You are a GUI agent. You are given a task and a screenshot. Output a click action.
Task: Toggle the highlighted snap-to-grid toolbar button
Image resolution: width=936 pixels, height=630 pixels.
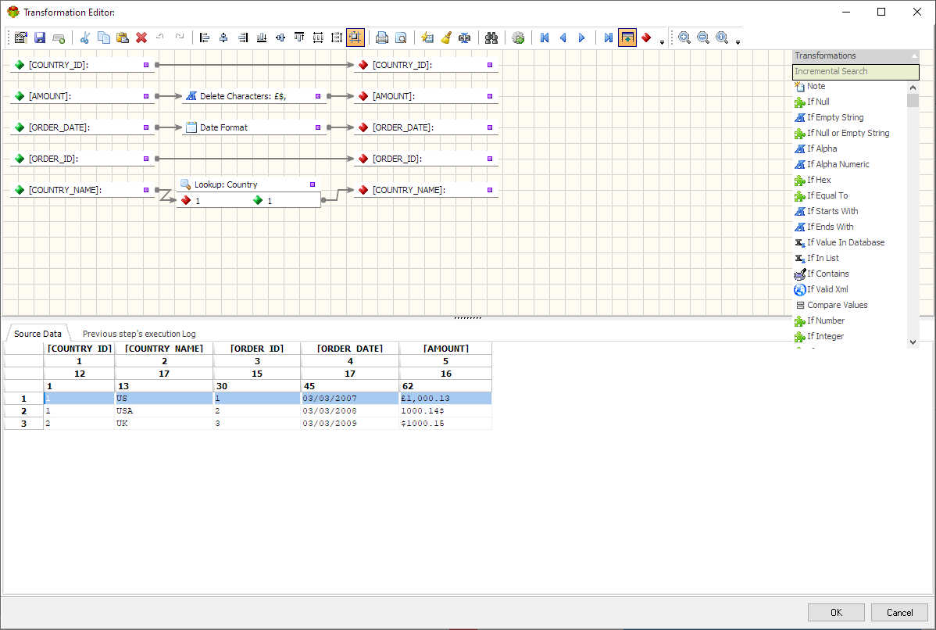[355, 38]
